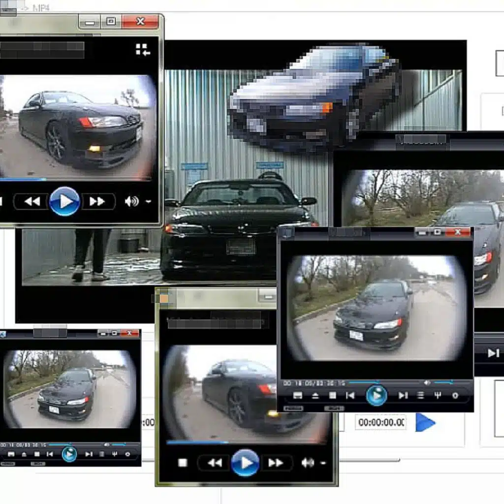Viewport: 504px width, 504px height.
Task: Open playlist icon in small bottom-left player
Action: (x=101, y=454)
